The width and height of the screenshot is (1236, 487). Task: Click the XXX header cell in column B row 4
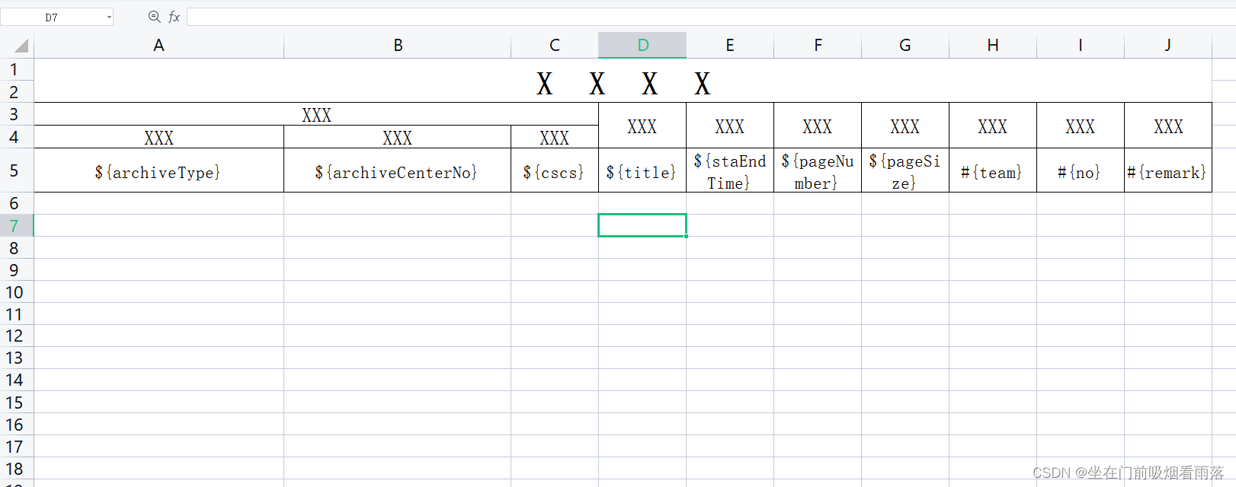coord(397,137)
